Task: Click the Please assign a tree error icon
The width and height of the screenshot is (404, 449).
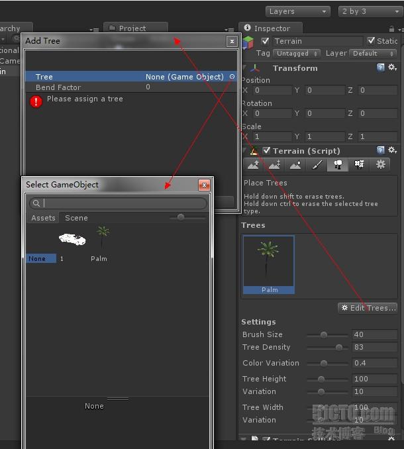Action: (36, 101)
